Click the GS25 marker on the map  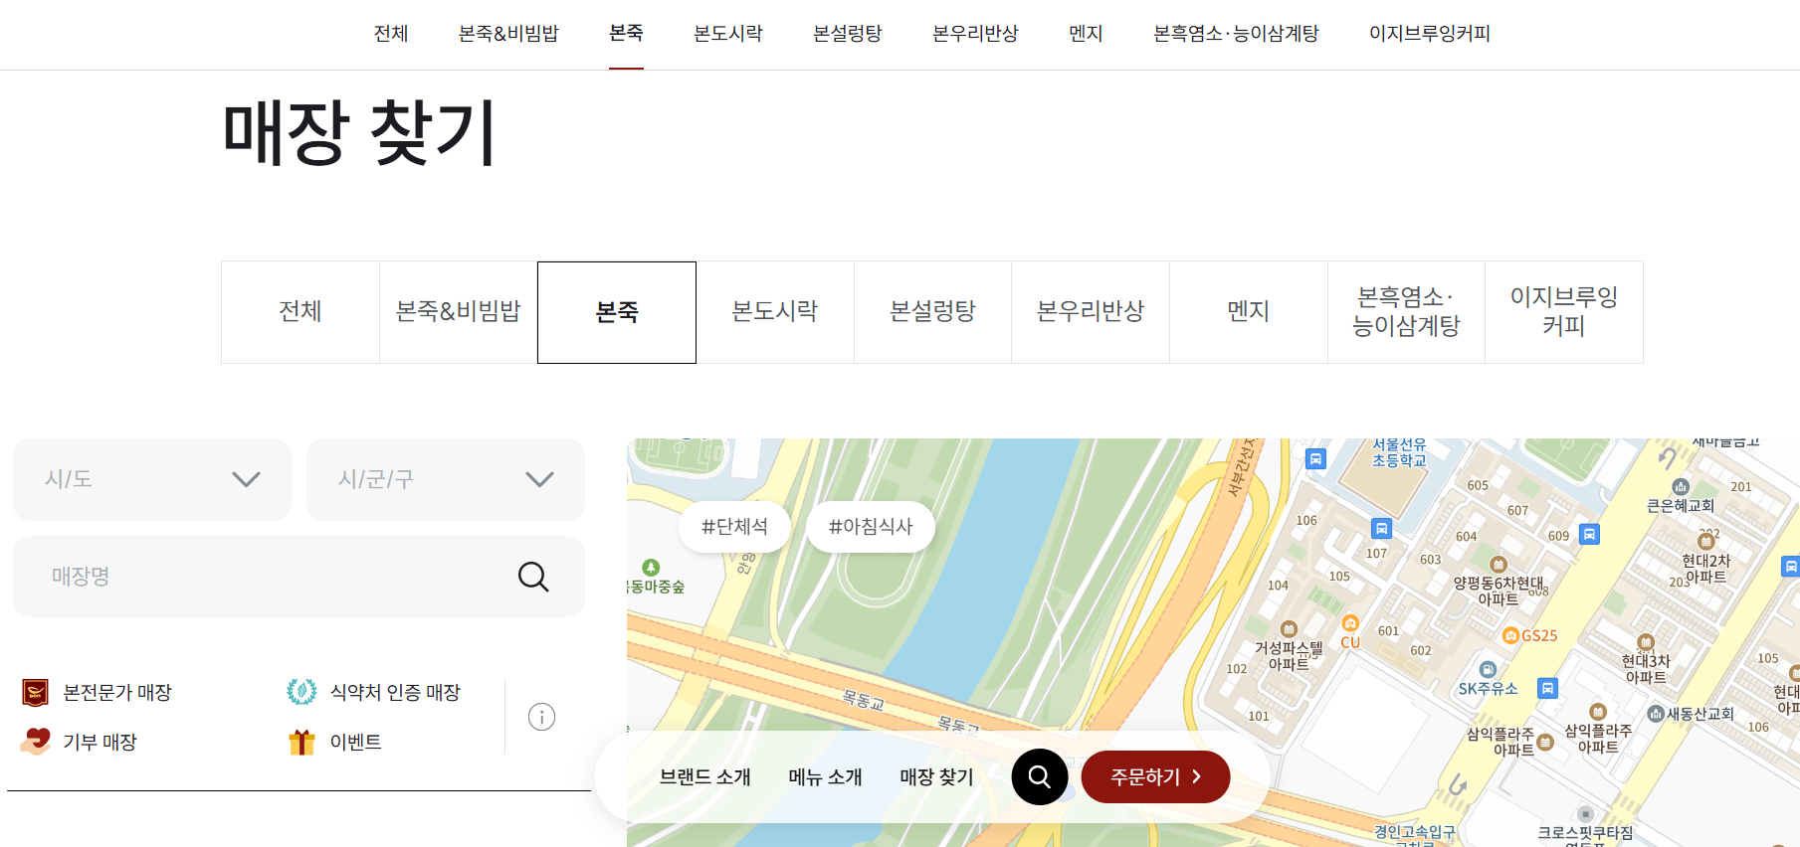(x=1510, y=636)
